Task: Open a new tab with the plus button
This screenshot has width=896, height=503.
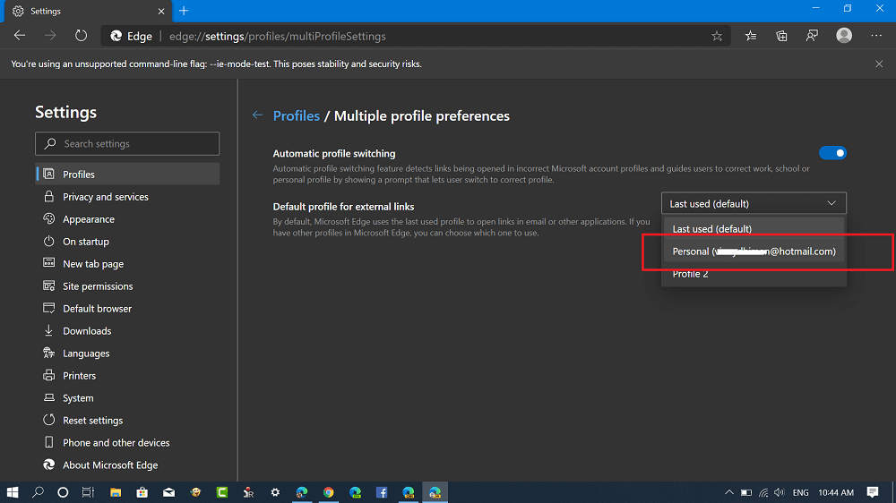Action: click(184, 11)
